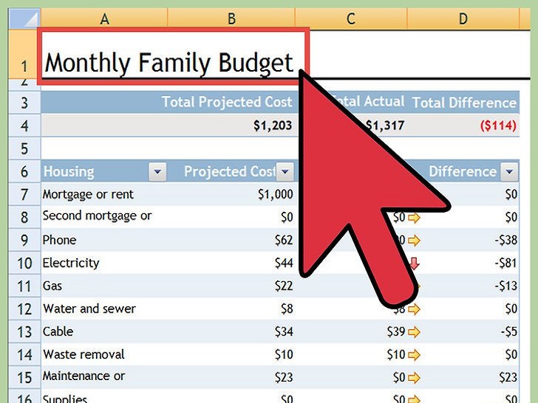538x403 pixels.
Task: Select row 7 header
Action: (24, 195)
